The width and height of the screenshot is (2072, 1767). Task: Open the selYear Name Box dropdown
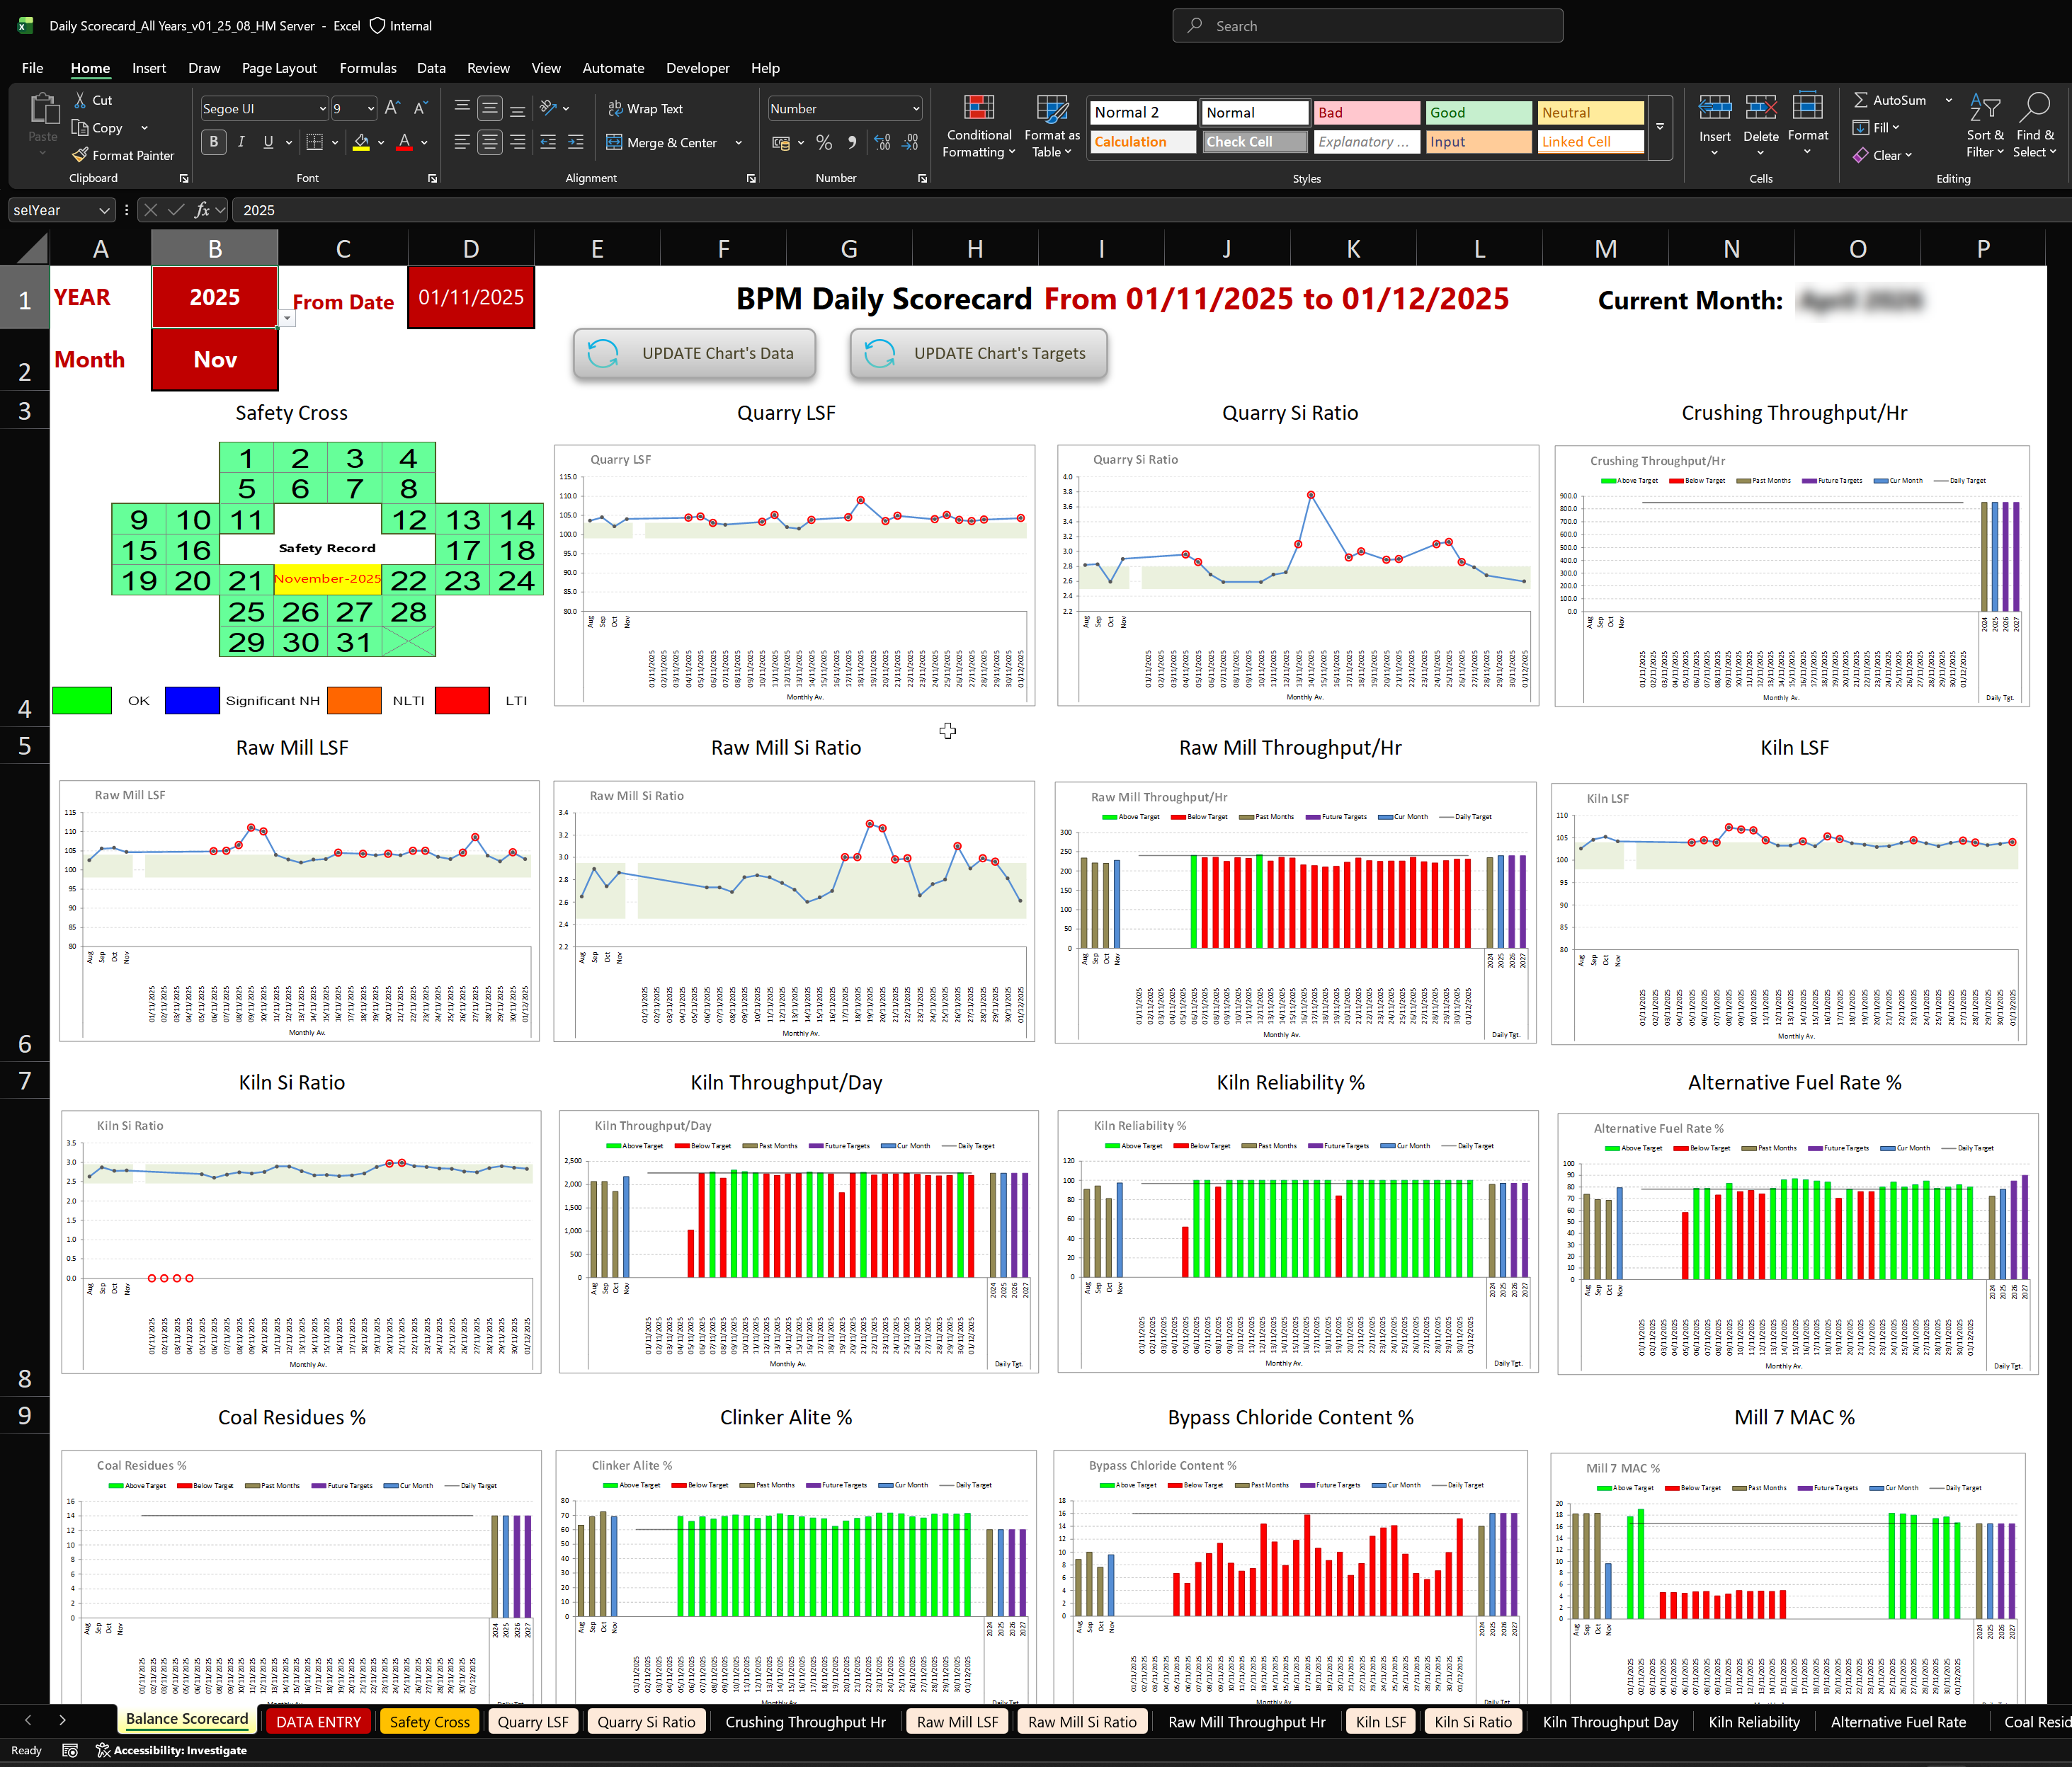(104, 210)
